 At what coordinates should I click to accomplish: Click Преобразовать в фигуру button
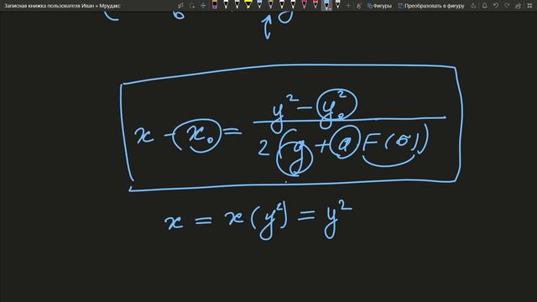tap(431, 6)
